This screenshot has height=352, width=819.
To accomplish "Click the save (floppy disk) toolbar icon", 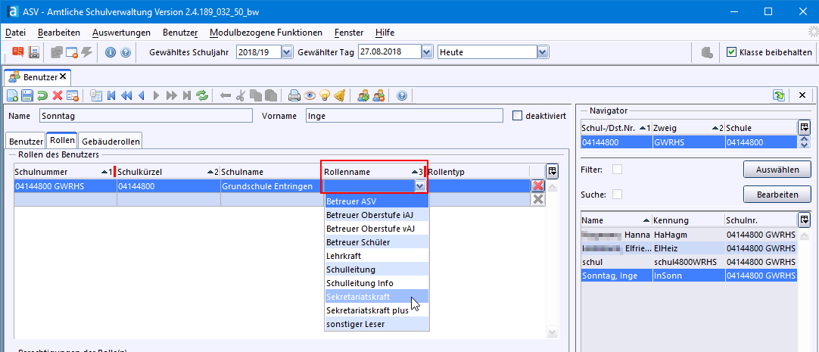I will point(27,95).
